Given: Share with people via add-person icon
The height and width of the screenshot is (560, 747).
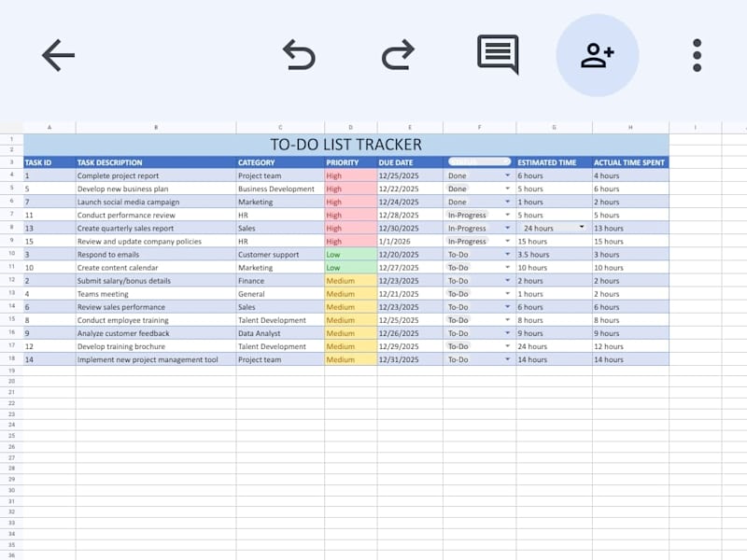Looking at the screenshot, I should 598,55.
